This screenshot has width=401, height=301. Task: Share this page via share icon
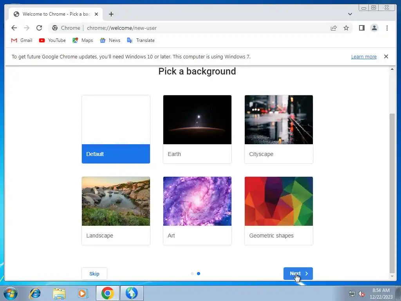click(x=334, y=28)
